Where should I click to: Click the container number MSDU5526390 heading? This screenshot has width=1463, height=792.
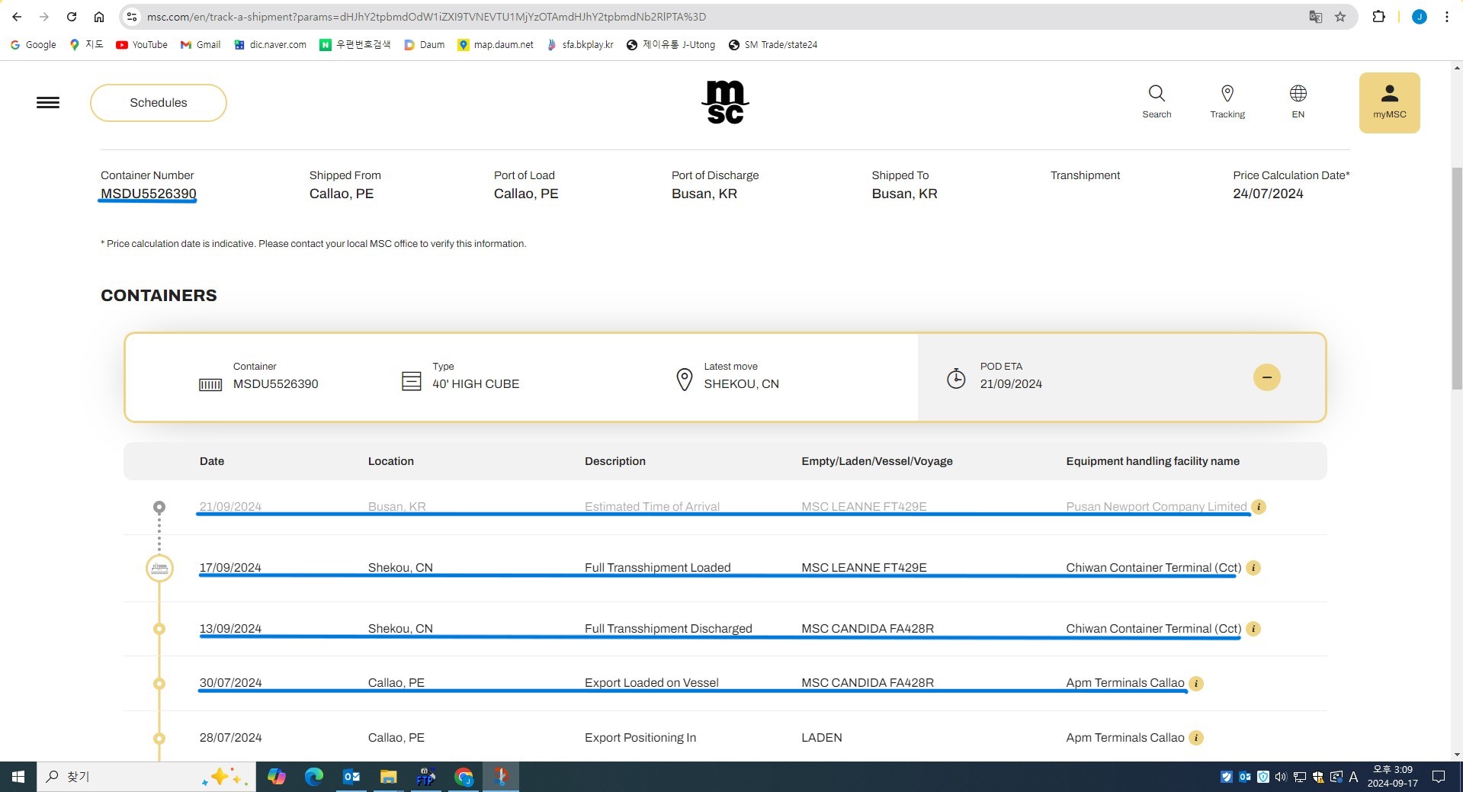[149, 194]
